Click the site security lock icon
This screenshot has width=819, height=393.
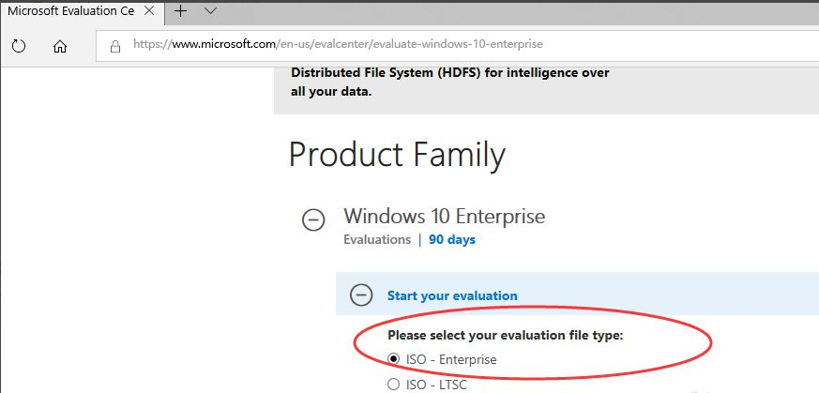coord(116,45)
